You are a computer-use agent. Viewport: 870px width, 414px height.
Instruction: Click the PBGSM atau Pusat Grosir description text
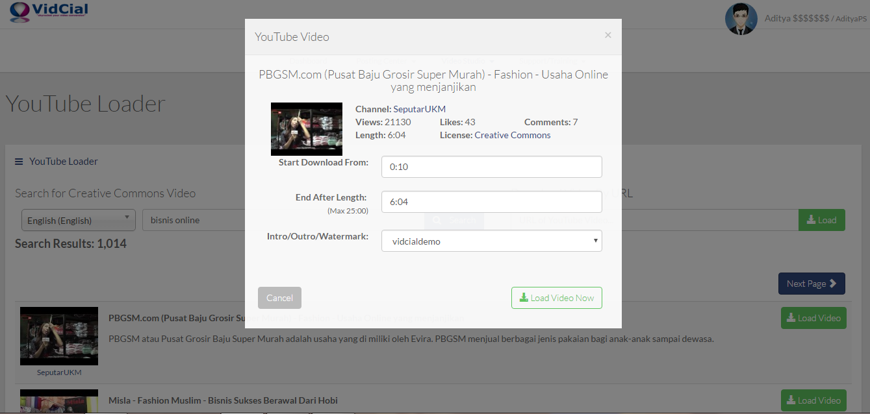[x=411, y=339]
